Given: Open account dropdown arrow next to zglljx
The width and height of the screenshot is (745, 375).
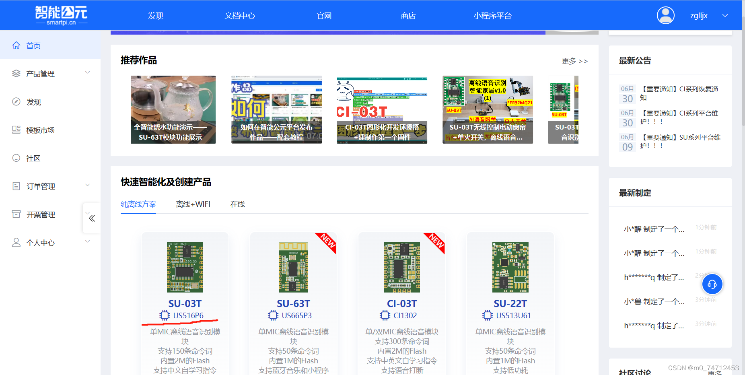Looking at the screenshot, I should tap(725, 16).
